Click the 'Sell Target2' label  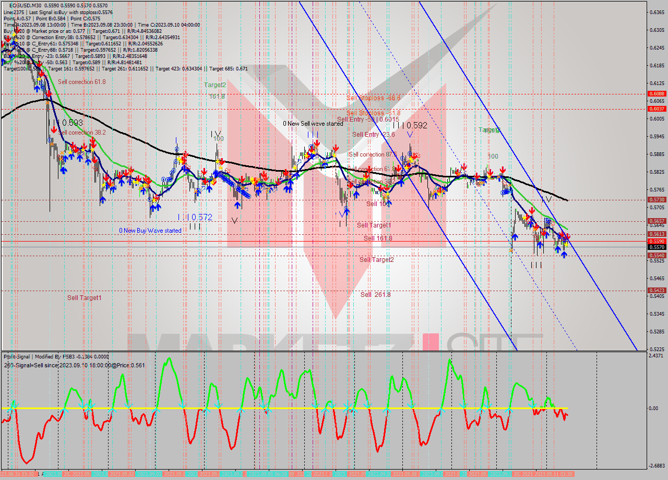click(x=376, y=260)
